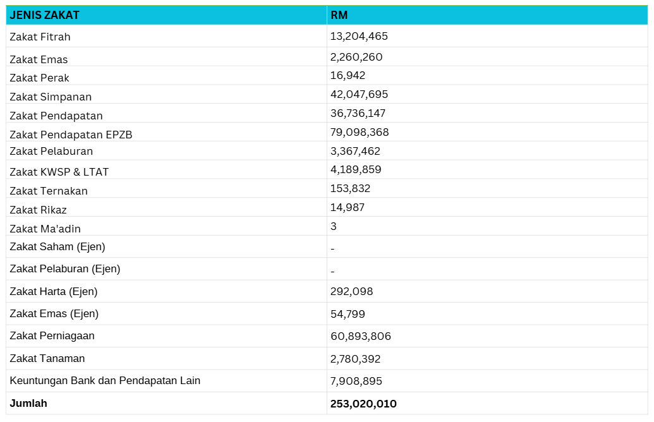Click the JENIS ZAKAT column header
Viewport: 654px width, 422px height.
(44, 15)
